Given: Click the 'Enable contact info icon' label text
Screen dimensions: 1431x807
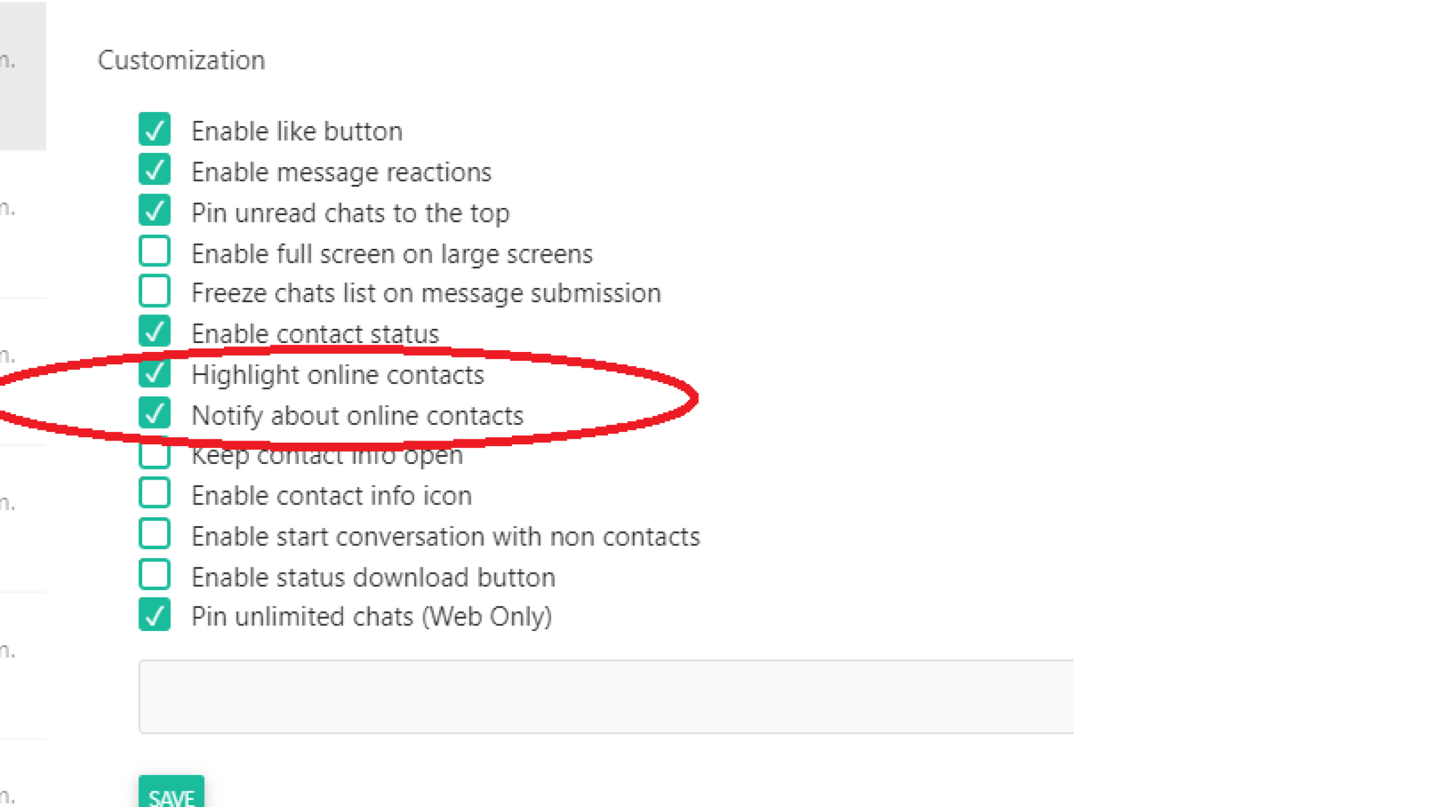Looking at the screenshot, I should click(x=332, y=496).
